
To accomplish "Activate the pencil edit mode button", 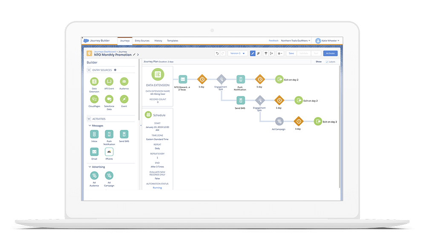I will click(x=253, y=54).
